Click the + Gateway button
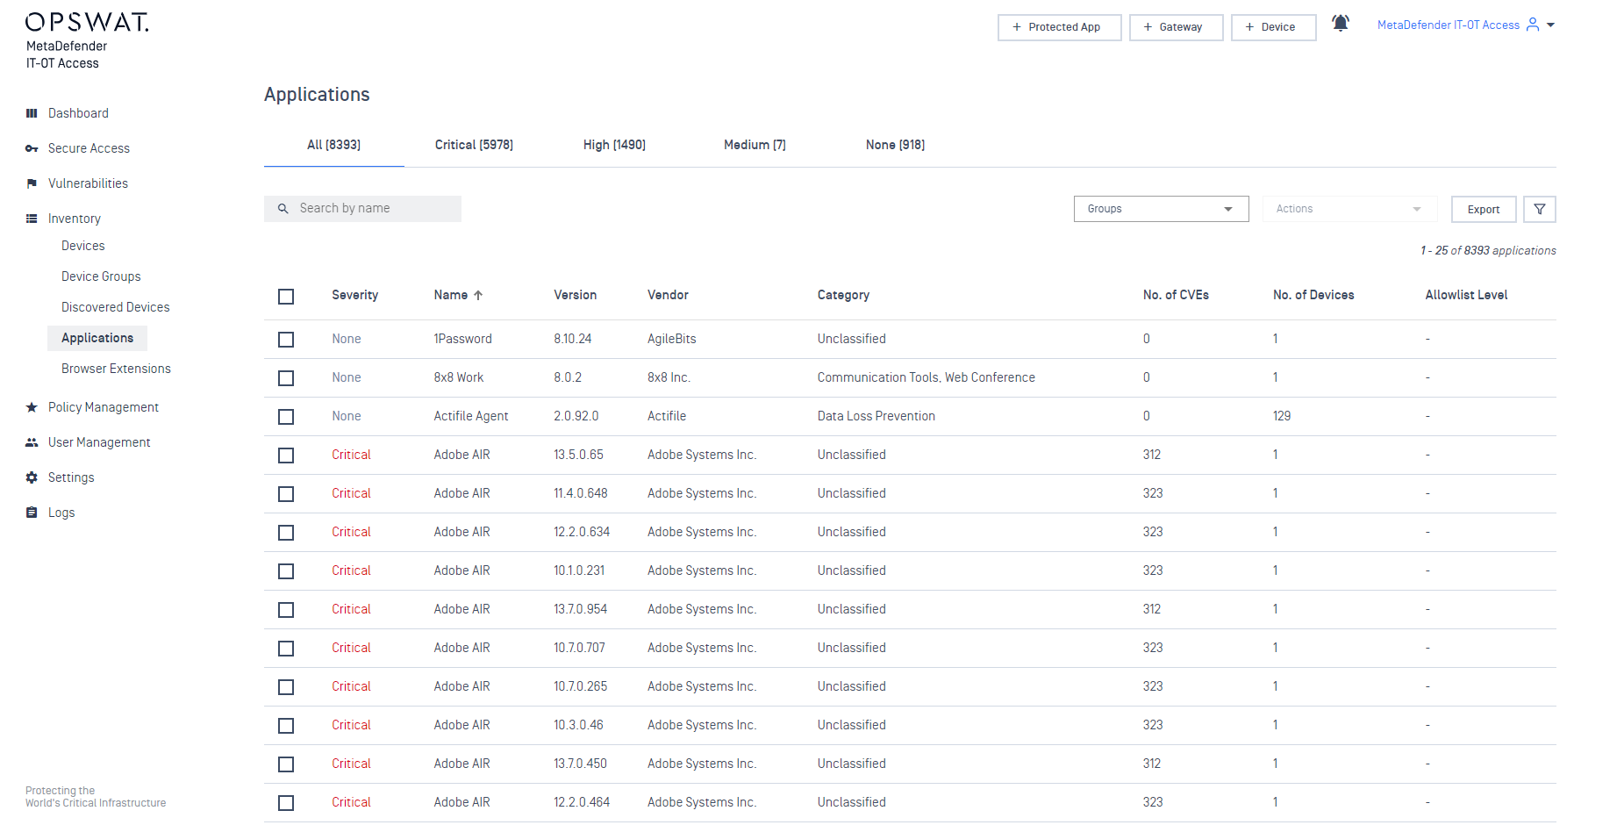The height and width of the screenshot is (825, 1624). [1176, 27]
